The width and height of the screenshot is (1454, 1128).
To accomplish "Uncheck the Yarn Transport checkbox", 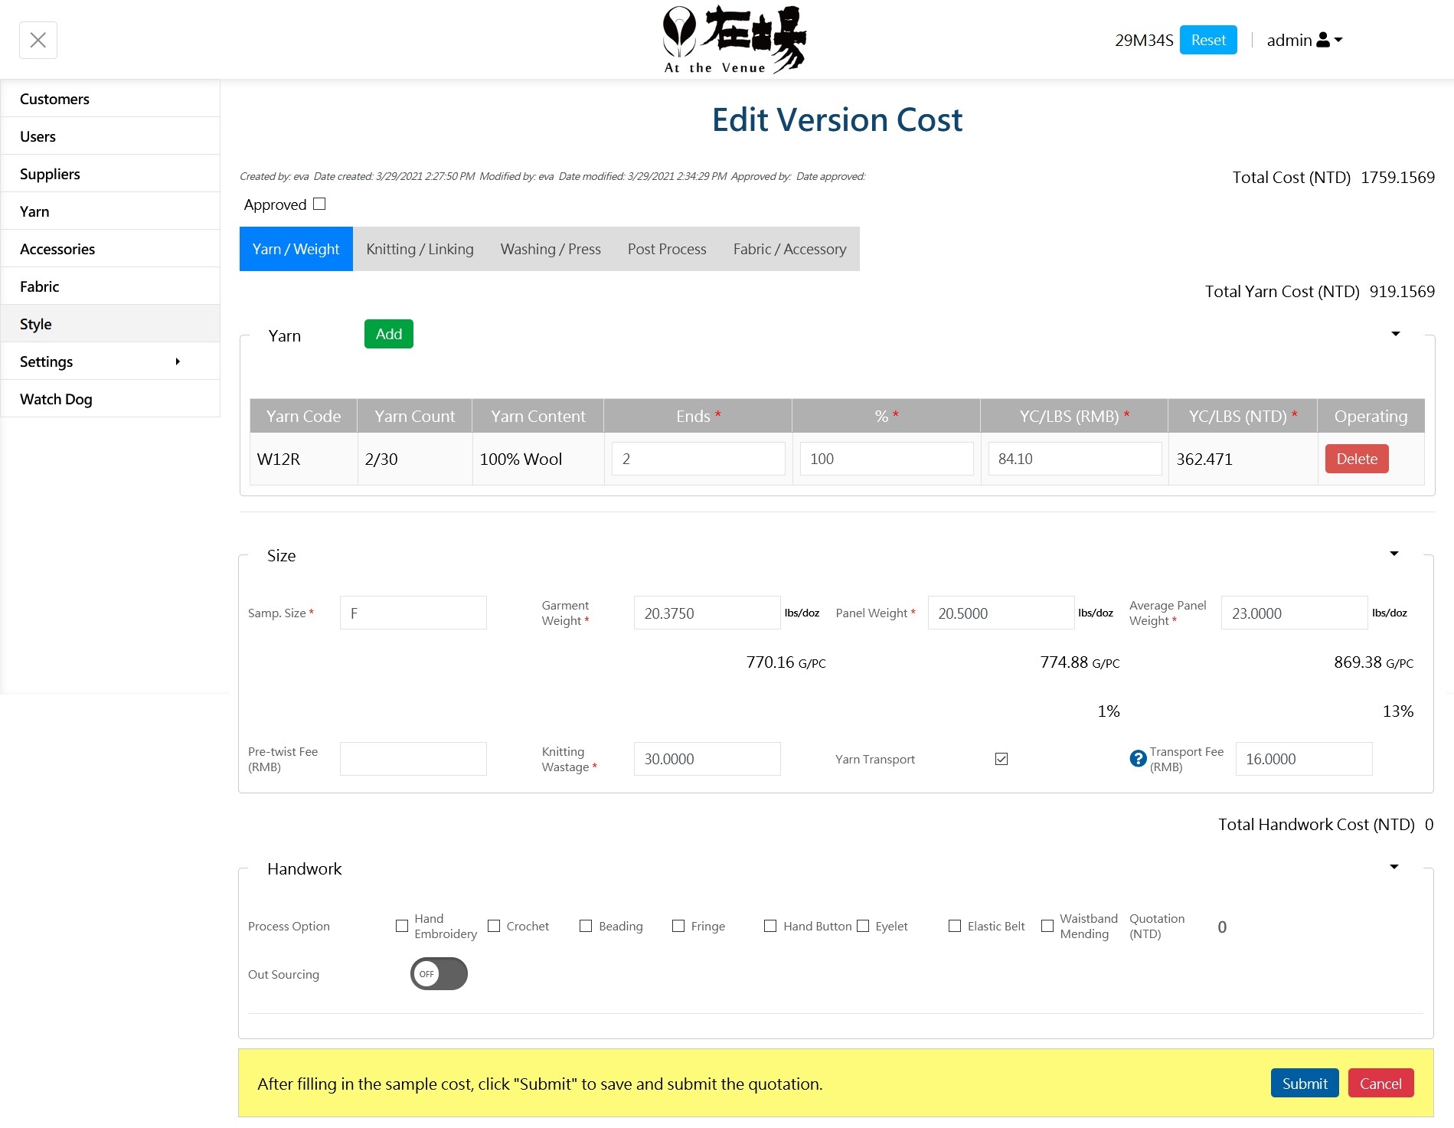I will (x=1001, y=759).
